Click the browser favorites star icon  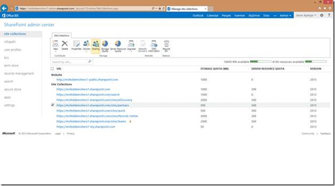pos(325,8)
